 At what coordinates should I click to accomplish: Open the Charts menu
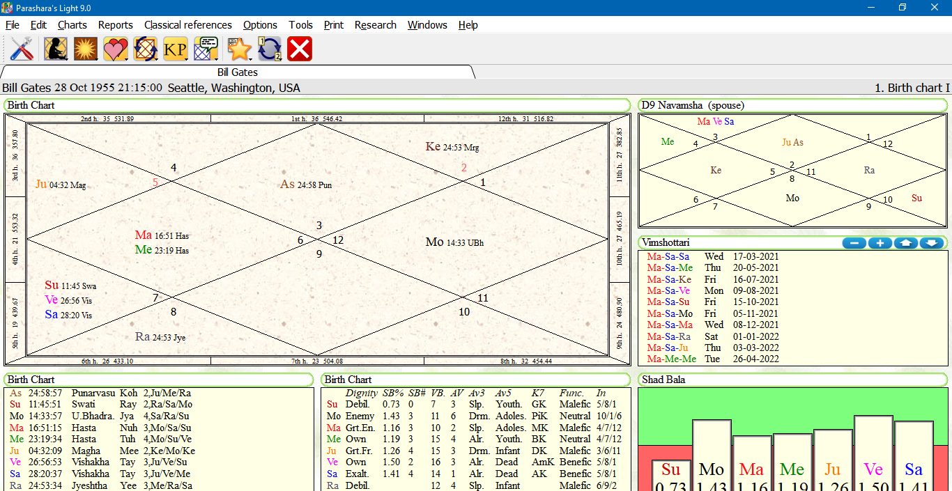(x=72, y=25)
